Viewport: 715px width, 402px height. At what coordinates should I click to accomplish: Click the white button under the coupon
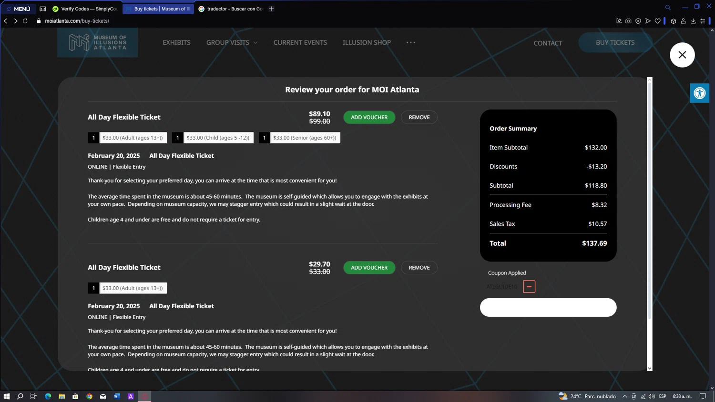click(548, 307)
